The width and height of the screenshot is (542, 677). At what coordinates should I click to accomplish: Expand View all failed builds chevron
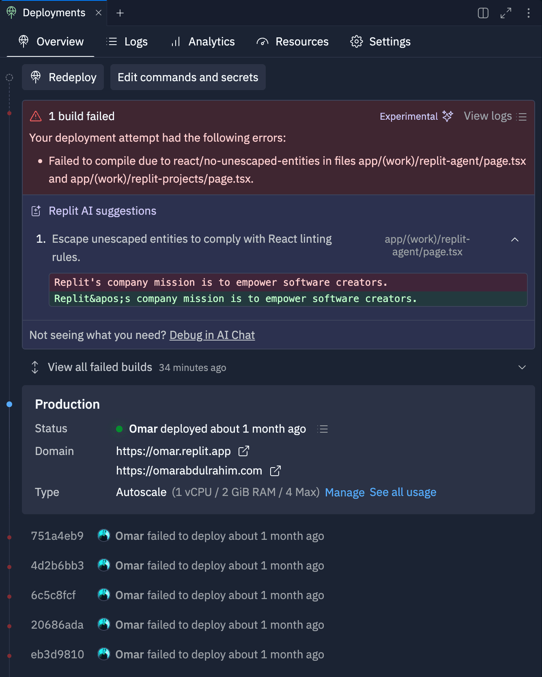(x=522, y=367)
